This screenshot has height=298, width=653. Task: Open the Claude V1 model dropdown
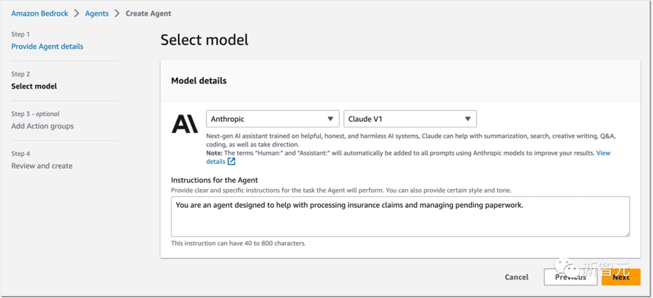click(410, 119)
